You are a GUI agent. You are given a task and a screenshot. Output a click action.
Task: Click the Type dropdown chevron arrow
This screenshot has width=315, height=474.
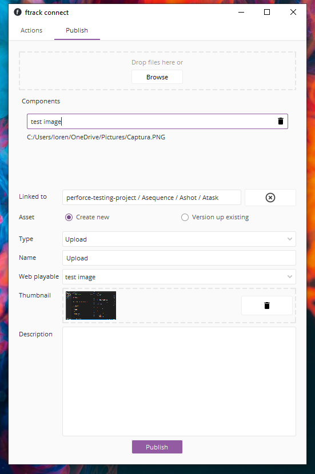tap(290, 239)
